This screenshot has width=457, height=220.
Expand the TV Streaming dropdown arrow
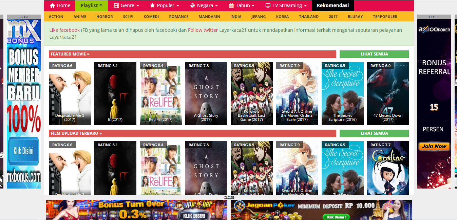(x=305, y=6)
